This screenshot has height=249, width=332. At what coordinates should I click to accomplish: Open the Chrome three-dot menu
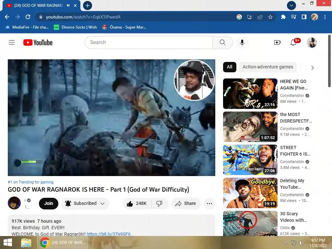coord(325,17)
